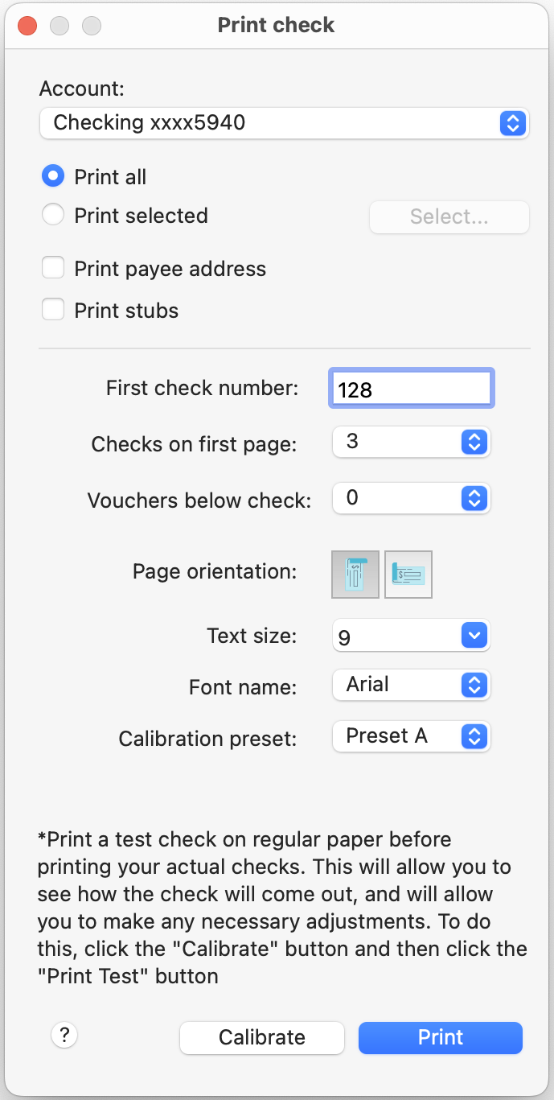Open Calibration preset dropdown showing Preset A
The width and height of the screenshot is (554, 1100).
pyautogui.click(x=411, y=736)
